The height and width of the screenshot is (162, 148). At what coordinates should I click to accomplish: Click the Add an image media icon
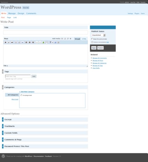(62, 39)
